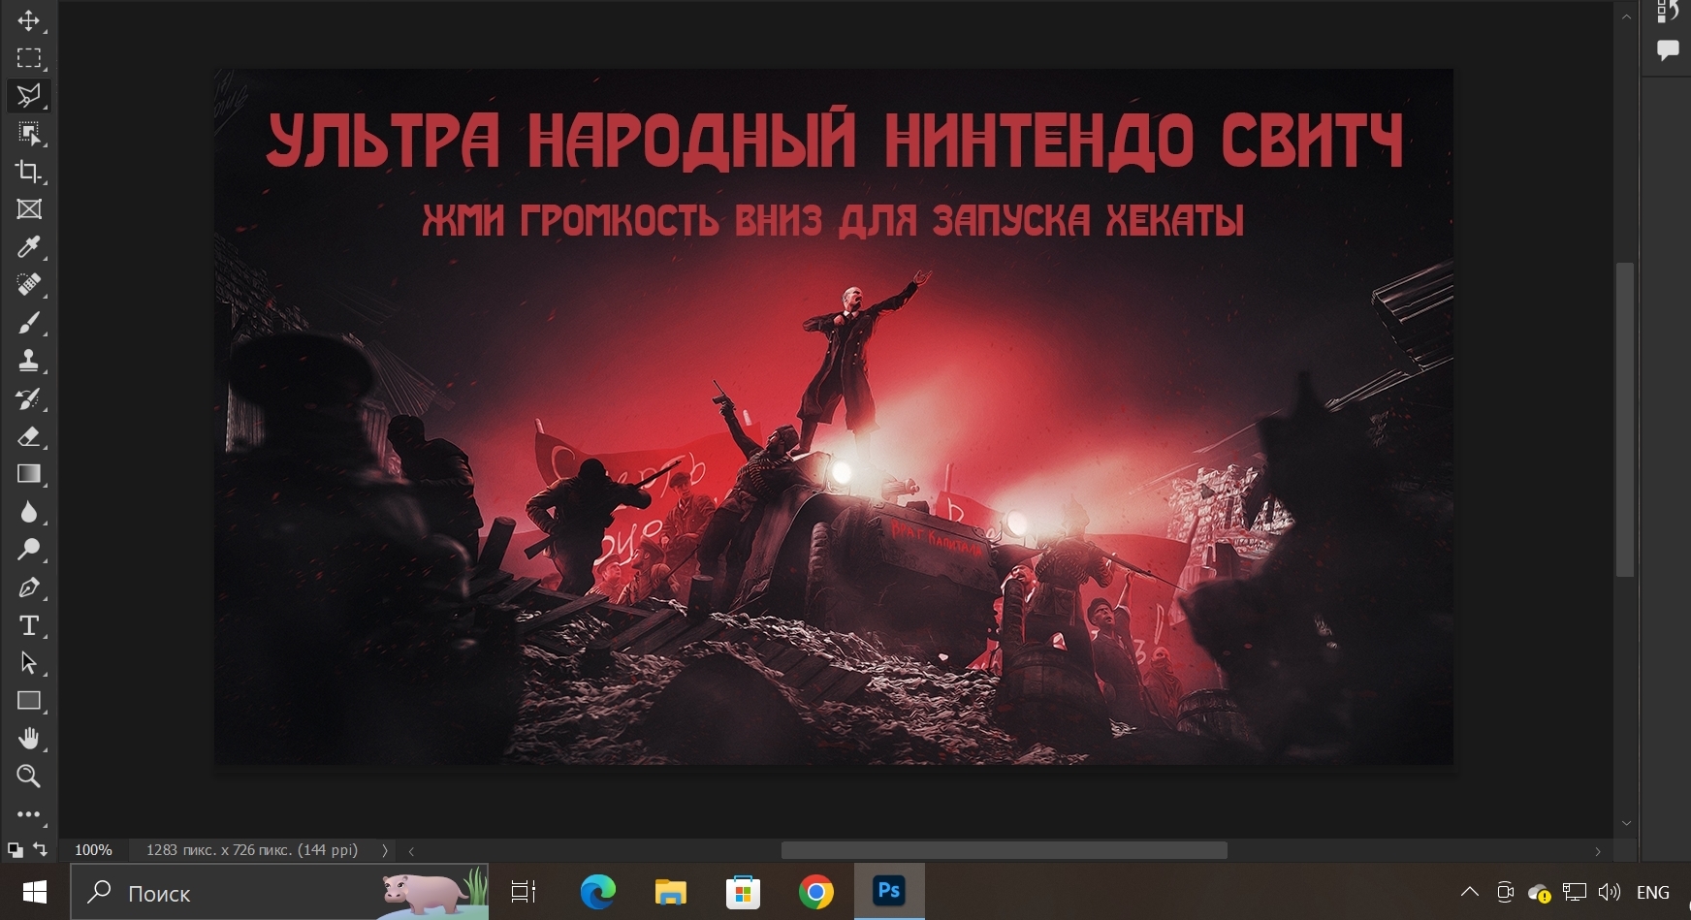Choose the Gradient tool
Image resolution: width=1691 pixels, height=920 pixels.
28,474
